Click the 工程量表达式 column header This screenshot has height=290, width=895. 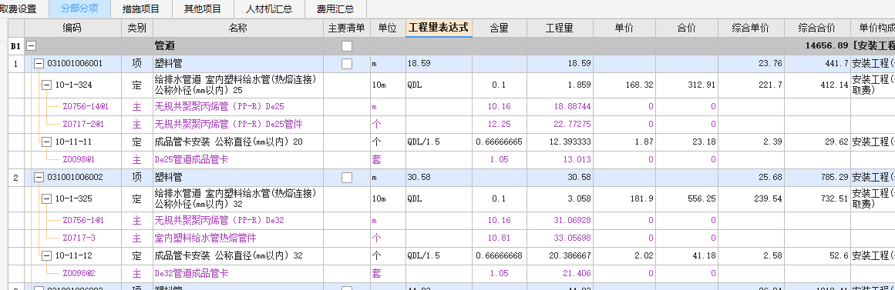[439, 28]
